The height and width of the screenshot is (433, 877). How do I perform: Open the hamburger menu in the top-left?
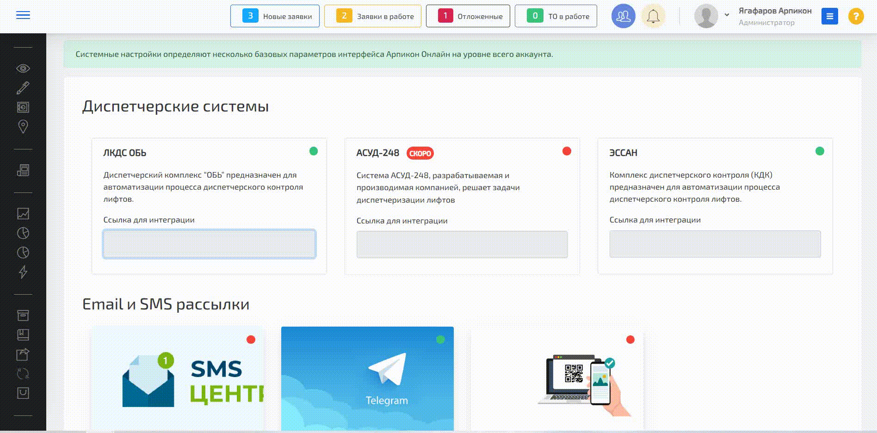[x=23, y=15]
